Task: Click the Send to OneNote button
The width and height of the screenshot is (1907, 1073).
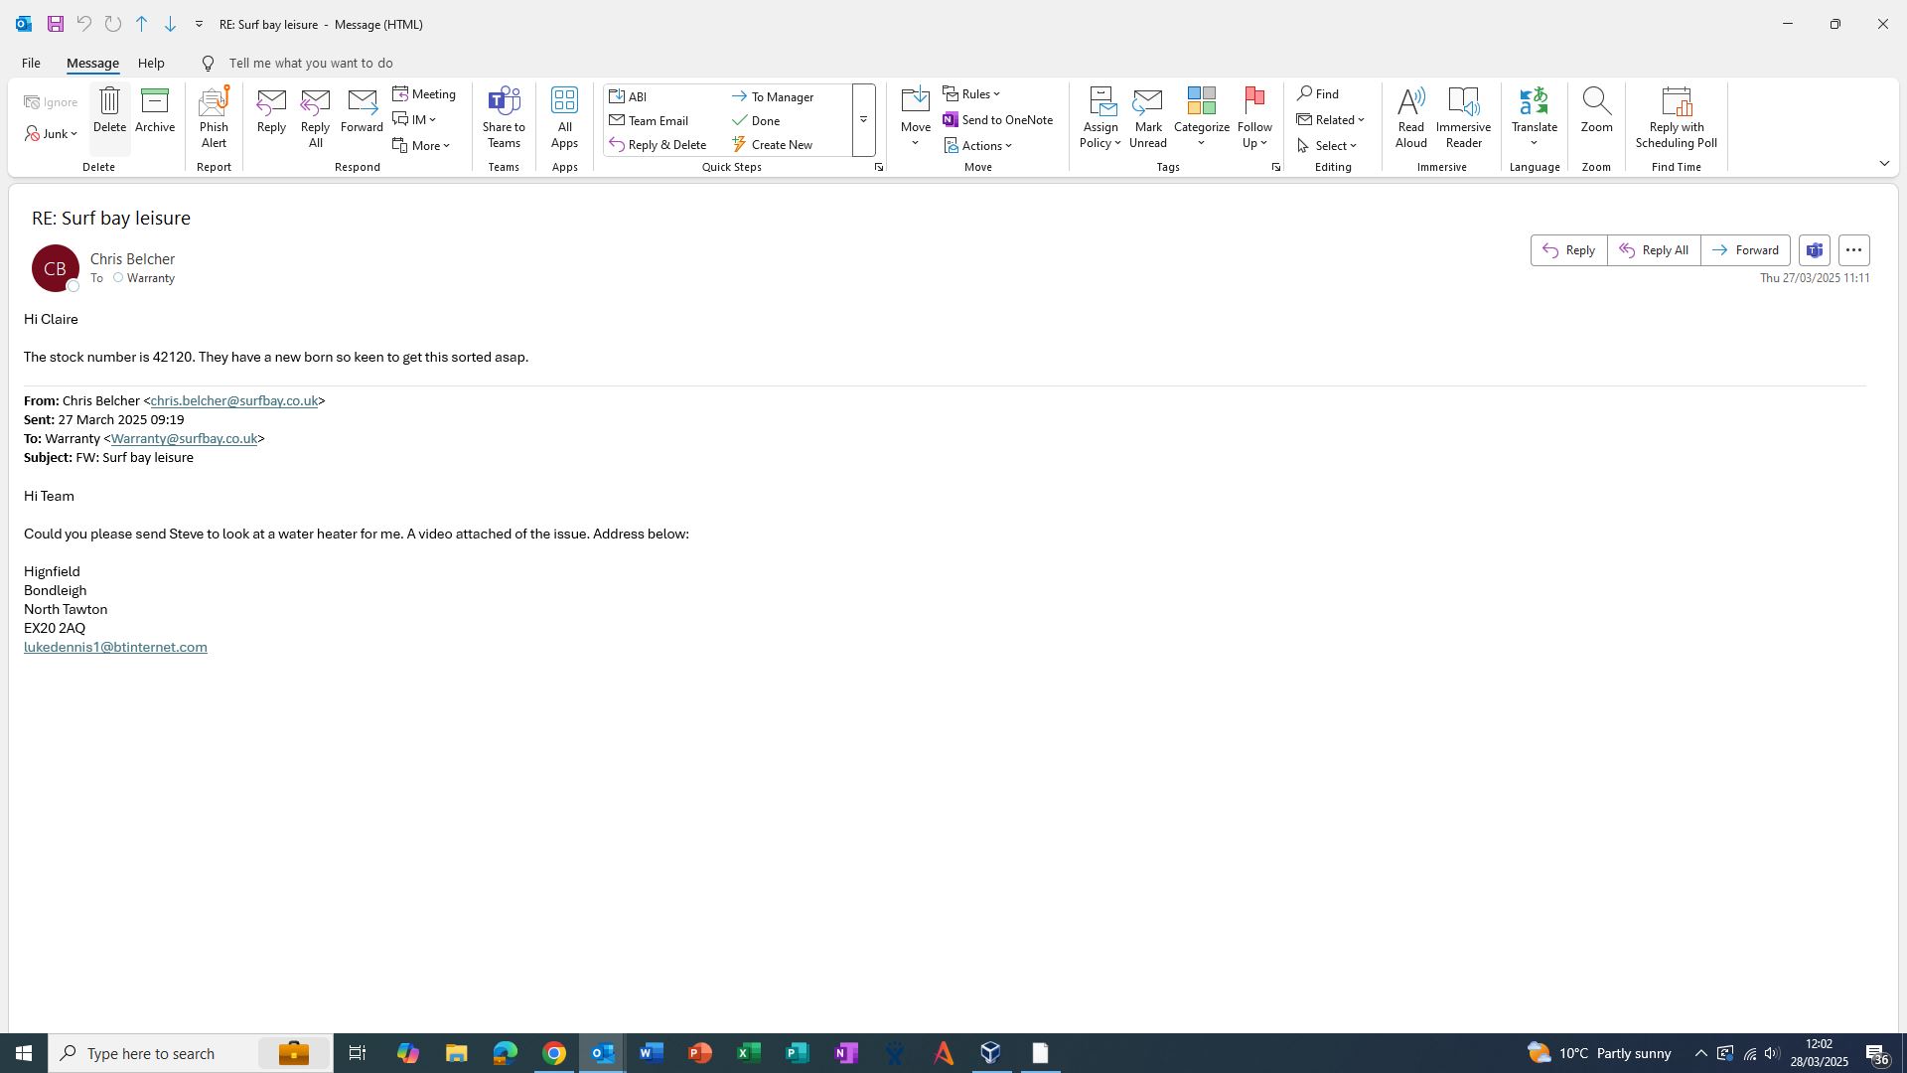Action: pyautogui.click(x=998, y=120)
